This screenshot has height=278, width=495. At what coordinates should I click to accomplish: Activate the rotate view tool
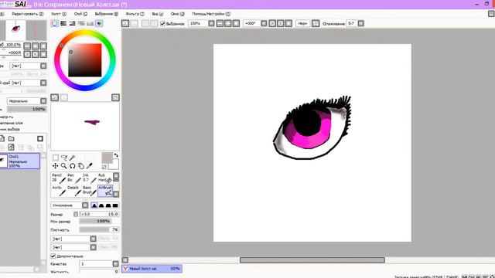click(72, 166)
